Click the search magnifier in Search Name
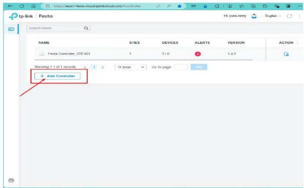The height and width of the screenshot is (188, 304). pos(86,28)
